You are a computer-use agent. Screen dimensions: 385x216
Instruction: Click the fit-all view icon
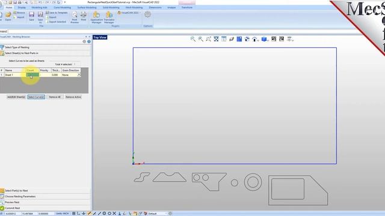216,39
